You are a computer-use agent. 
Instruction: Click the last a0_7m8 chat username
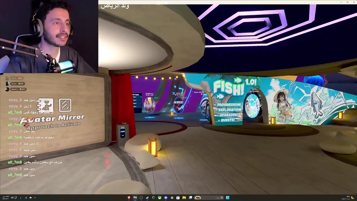[15, 175]
